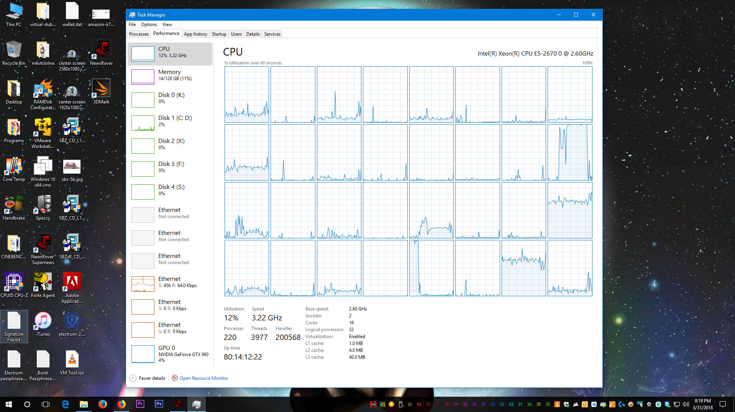Select the active Ethernet with 456 Kbps
The height and width of the screenshot is (412, 735).
[x=170, y=284]
